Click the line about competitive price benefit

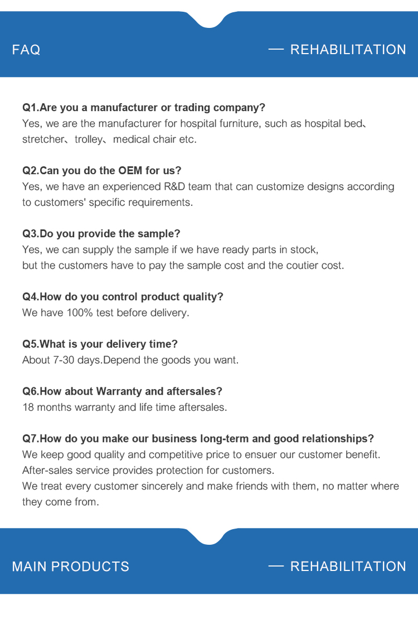click(201, 455)
